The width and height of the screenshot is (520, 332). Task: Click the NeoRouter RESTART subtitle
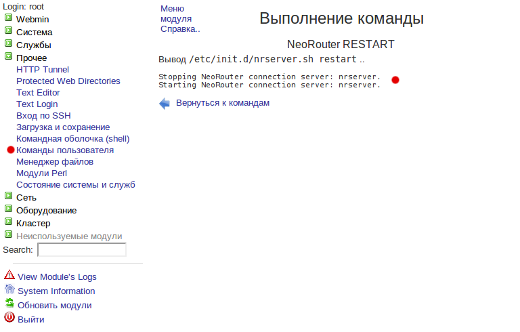341,44
